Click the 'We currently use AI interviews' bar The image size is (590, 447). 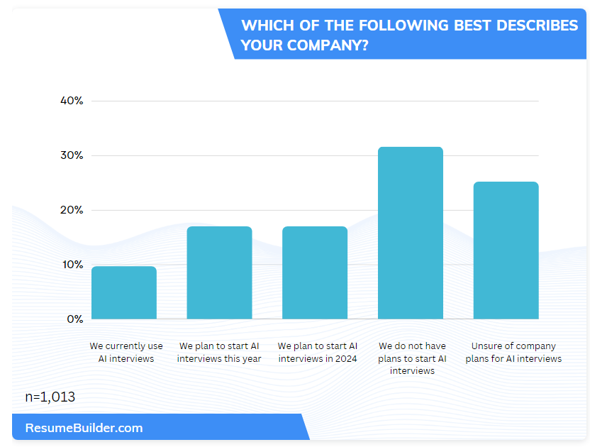coord(124,292)
